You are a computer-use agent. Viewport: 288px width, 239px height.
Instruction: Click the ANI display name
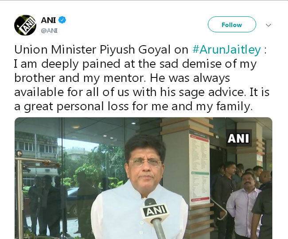[x=48, y=20]
